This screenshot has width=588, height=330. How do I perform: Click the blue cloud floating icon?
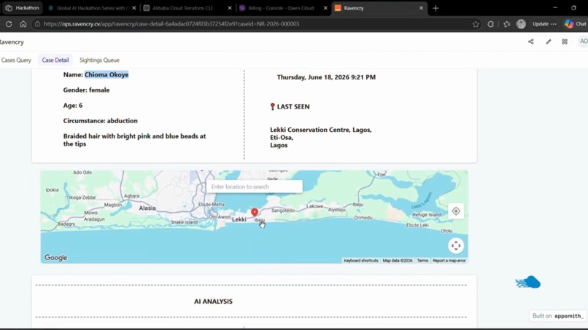coord(528,282)
